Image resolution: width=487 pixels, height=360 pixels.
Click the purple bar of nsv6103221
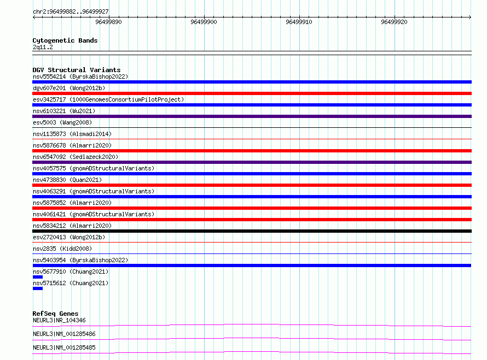(252, 116)
